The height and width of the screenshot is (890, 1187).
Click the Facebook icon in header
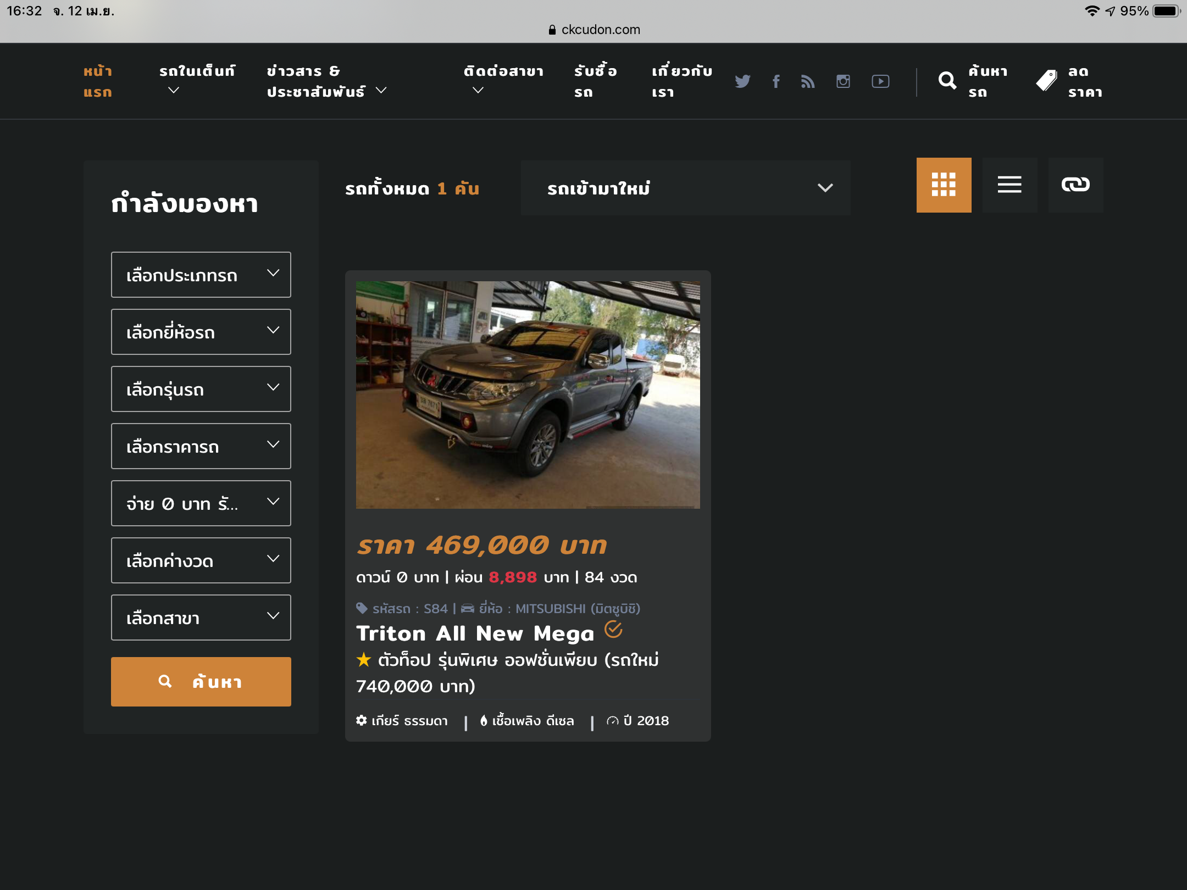776,81
